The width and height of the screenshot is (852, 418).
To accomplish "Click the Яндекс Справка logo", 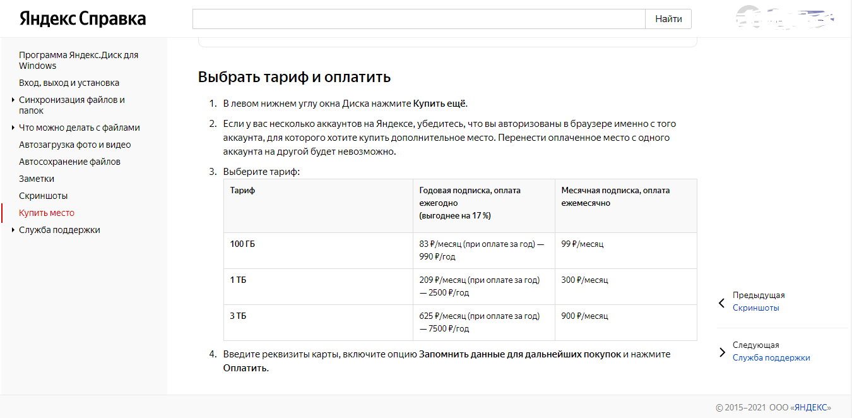I will [83, 18].
